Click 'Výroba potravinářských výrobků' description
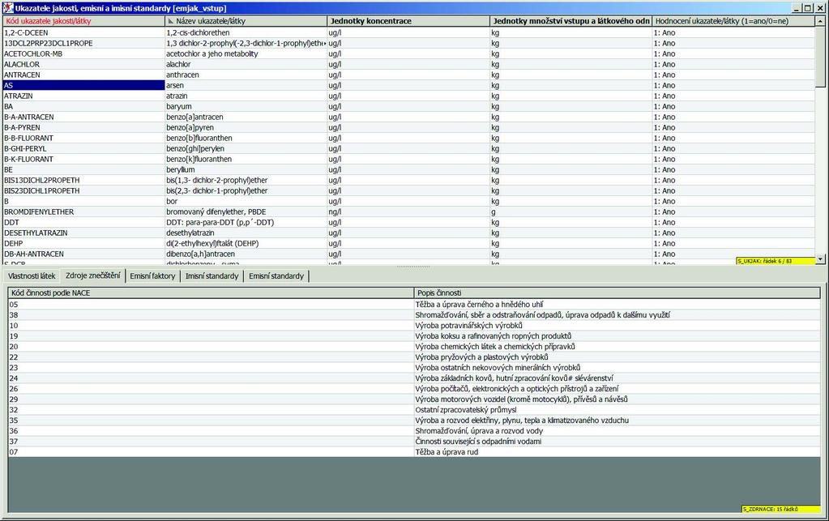Viewport: 829px width, 521px height. pos(468,326)
